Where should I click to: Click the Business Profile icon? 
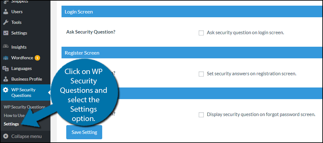click(6, 79)
